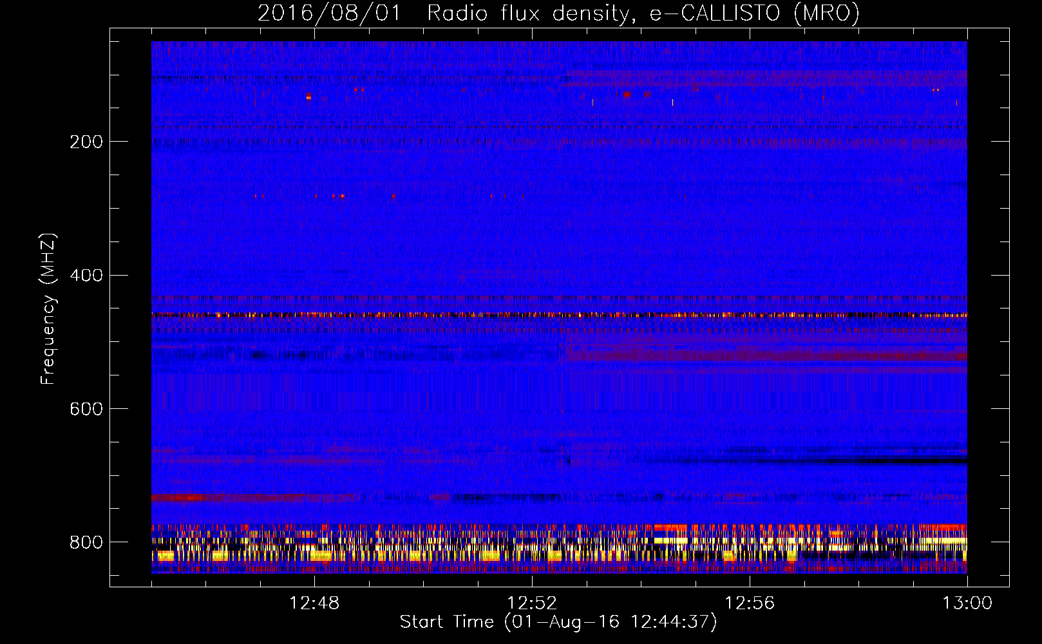Click the 12:52 time tick label
This screenshot has width=1042, height=644.
click(532, 603)
